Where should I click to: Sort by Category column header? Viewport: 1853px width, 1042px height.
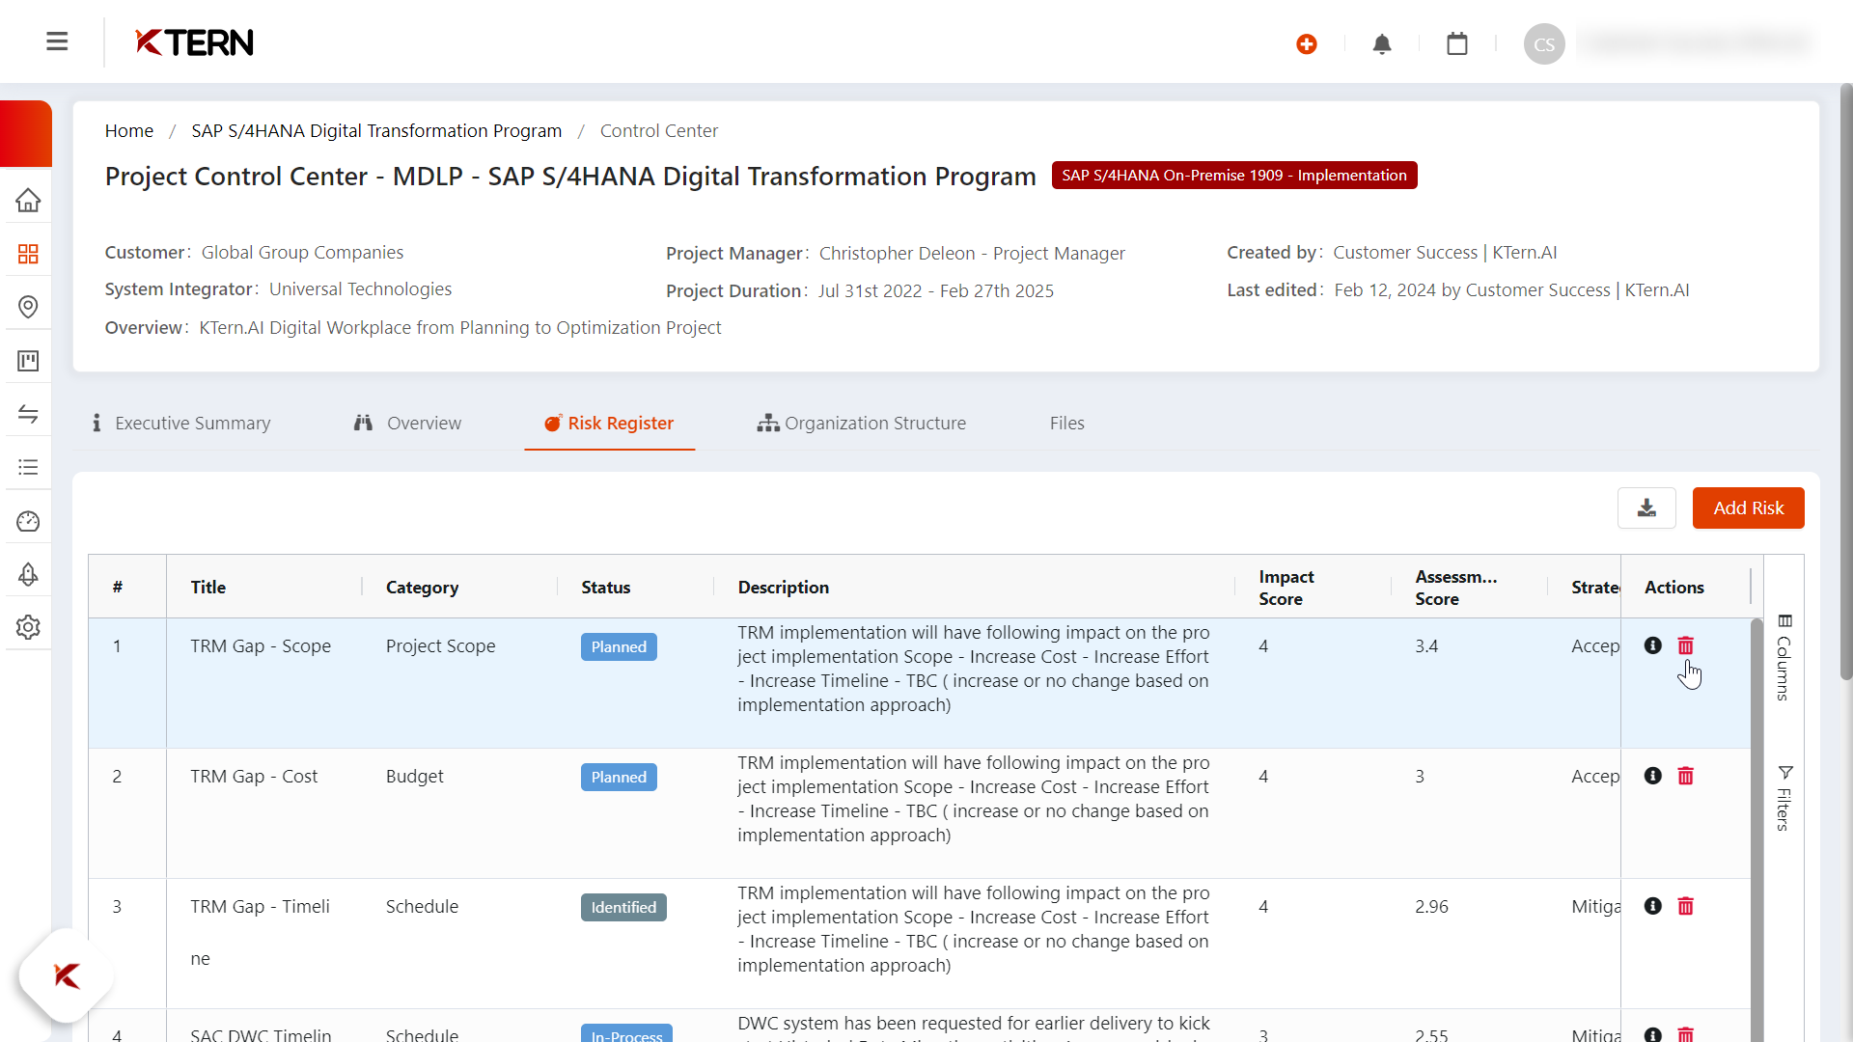tap(422, 588)
